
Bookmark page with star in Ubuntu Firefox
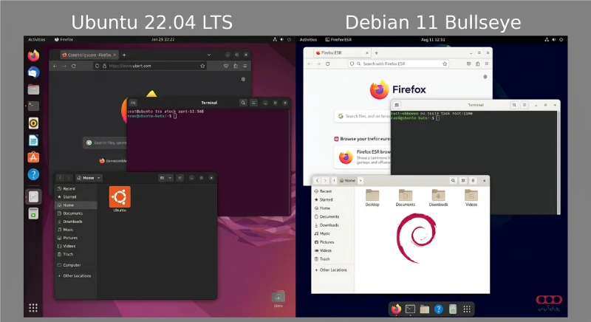[x=202, y=66]
